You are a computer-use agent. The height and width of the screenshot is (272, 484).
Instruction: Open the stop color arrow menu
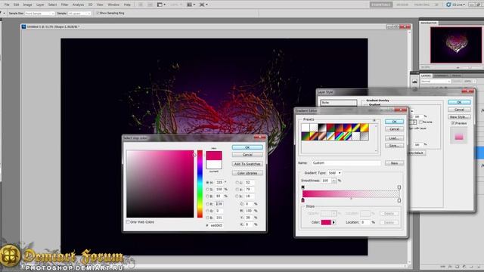coord(334,222)
